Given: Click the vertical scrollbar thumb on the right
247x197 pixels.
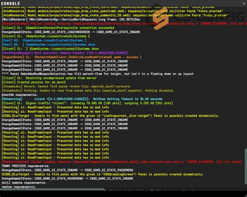Looking at the screenshot, I should pos(245,167).
